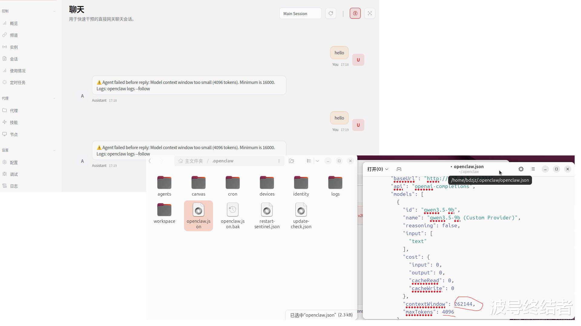Create new tab in text editor
Image resolution: width=581 pixels, height=326 pixels.
399,169
